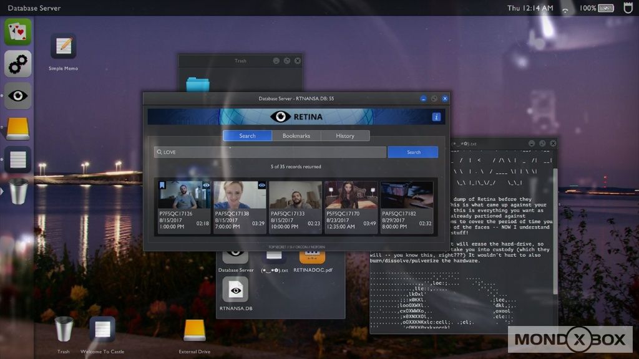Toggle viewed eye marker on clip PAFSQC17138
The width and height of the screenshot is (639, 359).
coord(261,185)
